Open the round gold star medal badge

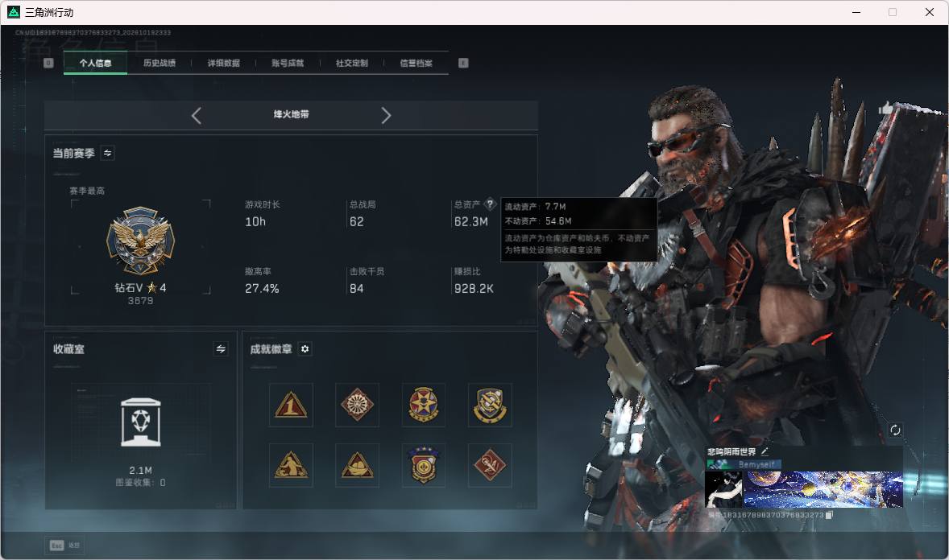point(424,406)
